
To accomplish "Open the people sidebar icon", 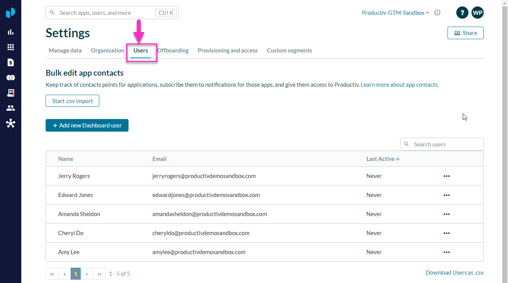I will coord(11,108).
